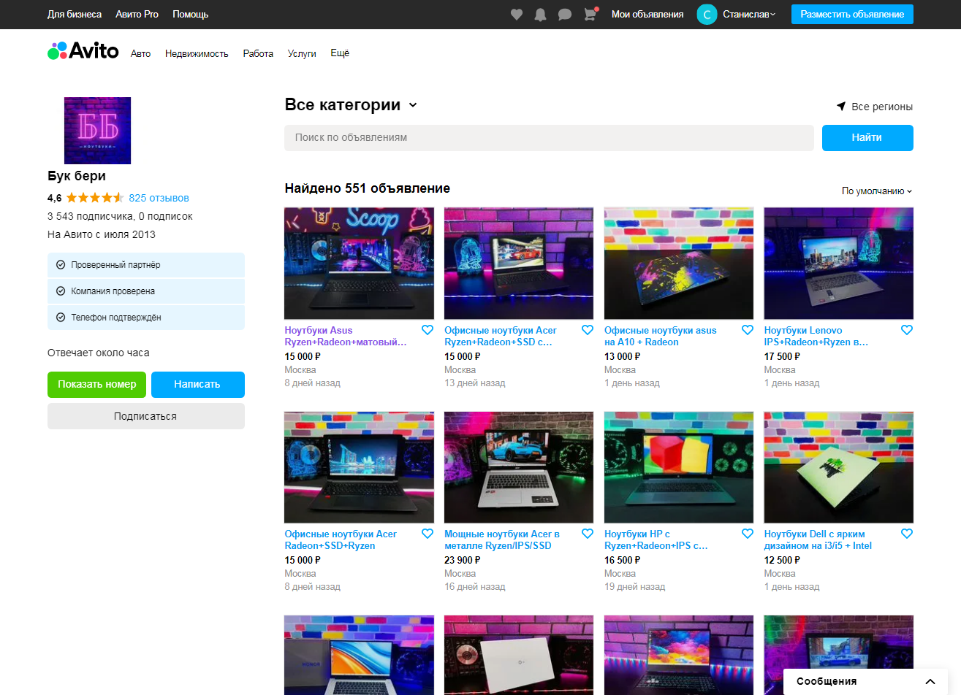This screenshot has height=695, width=961.
Task: Expand the Сообщения chat panel
Action: click(x=866, y=681)
